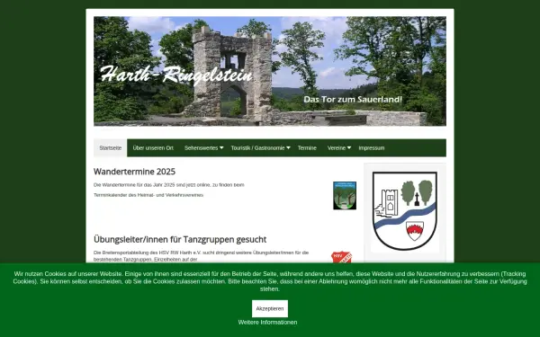Open the Sehenswertes menu item

[201, 148]
